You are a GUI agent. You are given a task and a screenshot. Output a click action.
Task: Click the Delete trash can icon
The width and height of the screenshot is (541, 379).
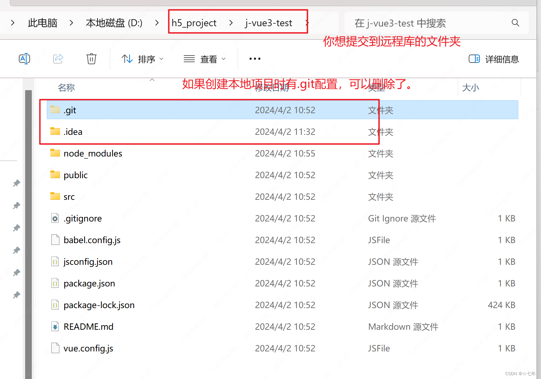pos(92,59)
